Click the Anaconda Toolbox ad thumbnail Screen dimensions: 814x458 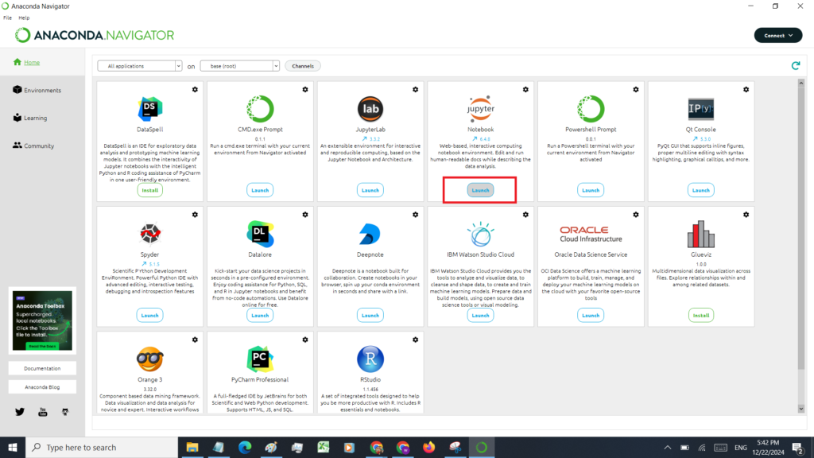[42, 320]
